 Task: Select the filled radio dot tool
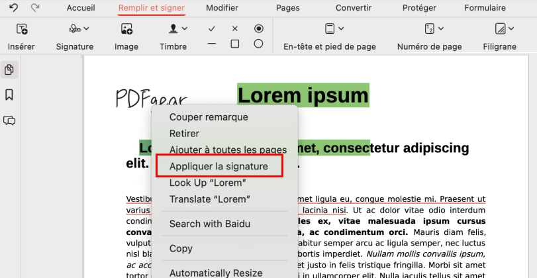click(259, 28)
